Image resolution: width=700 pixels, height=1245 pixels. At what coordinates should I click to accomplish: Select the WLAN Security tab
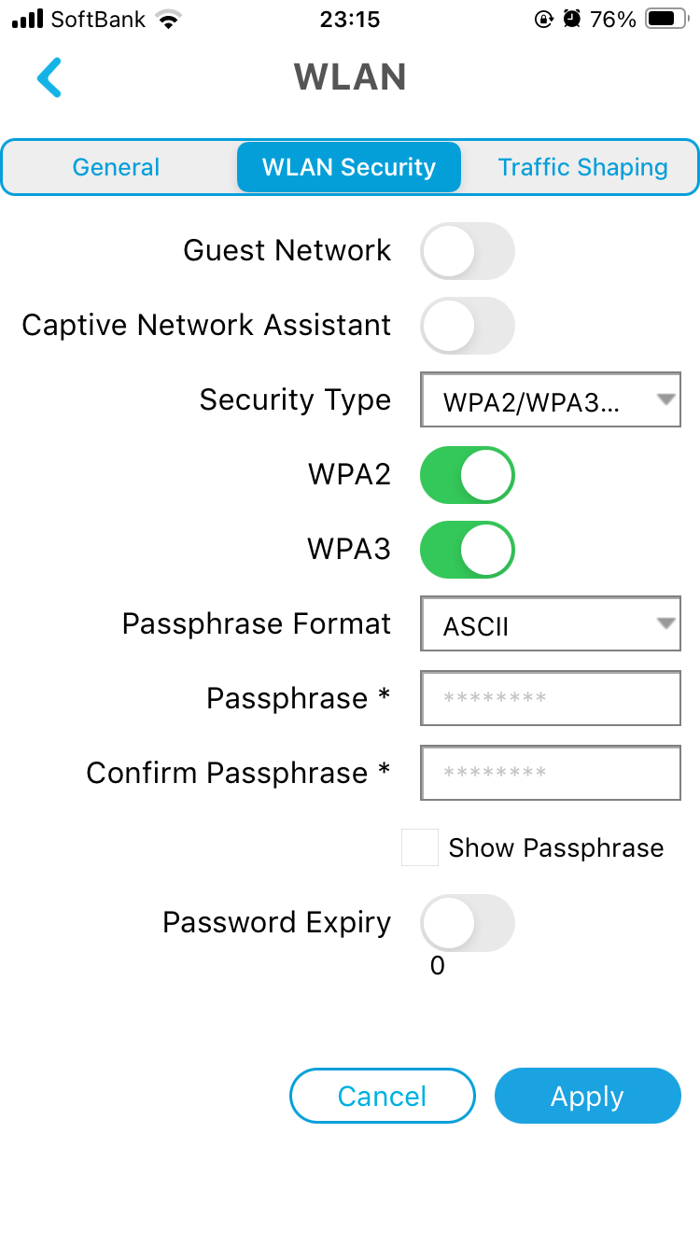349,167
